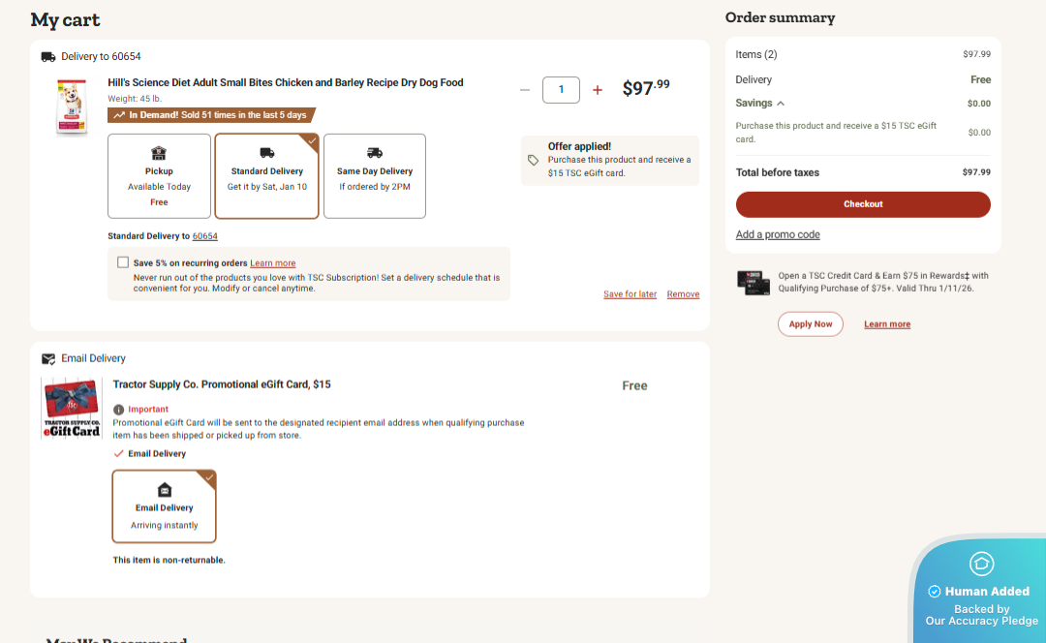Click the Human Added checkmark badge icon
Image resolution: width=1046 pixels, height=643 pixels.
click(935, 592)
